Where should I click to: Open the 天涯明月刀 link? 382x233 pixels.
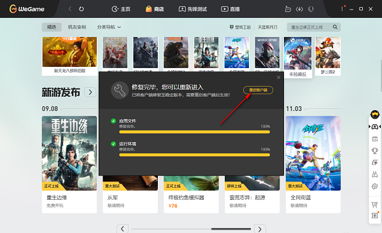pos(267,27)
